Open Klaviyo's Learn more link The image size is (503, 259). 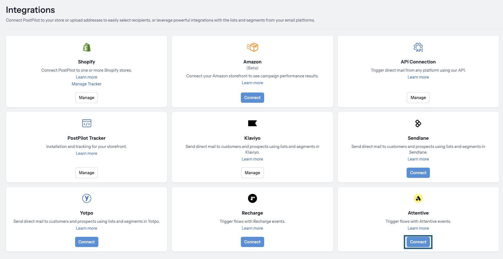(252, 159)
